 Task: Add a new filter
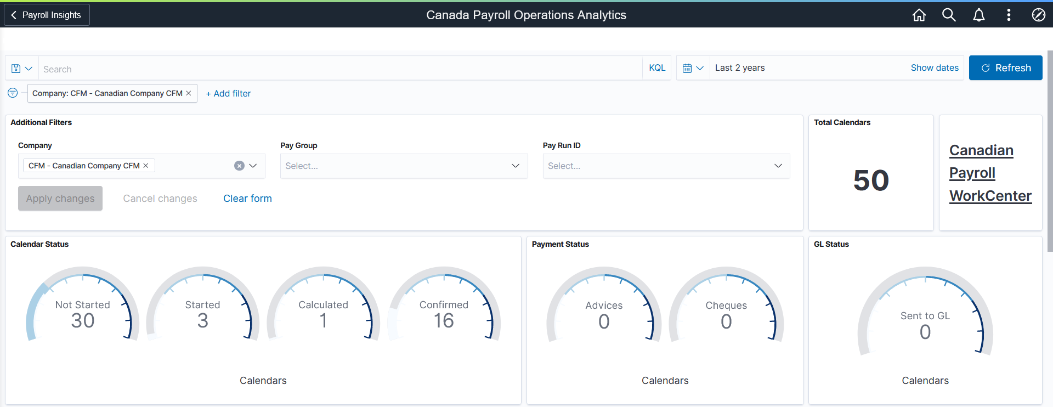(x=228, y=93)
